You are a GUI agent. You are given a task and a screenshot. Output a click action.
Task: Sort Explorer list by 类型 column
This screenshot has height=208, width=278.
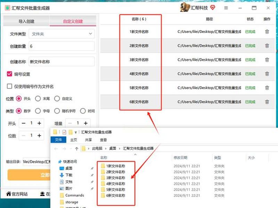218,157
